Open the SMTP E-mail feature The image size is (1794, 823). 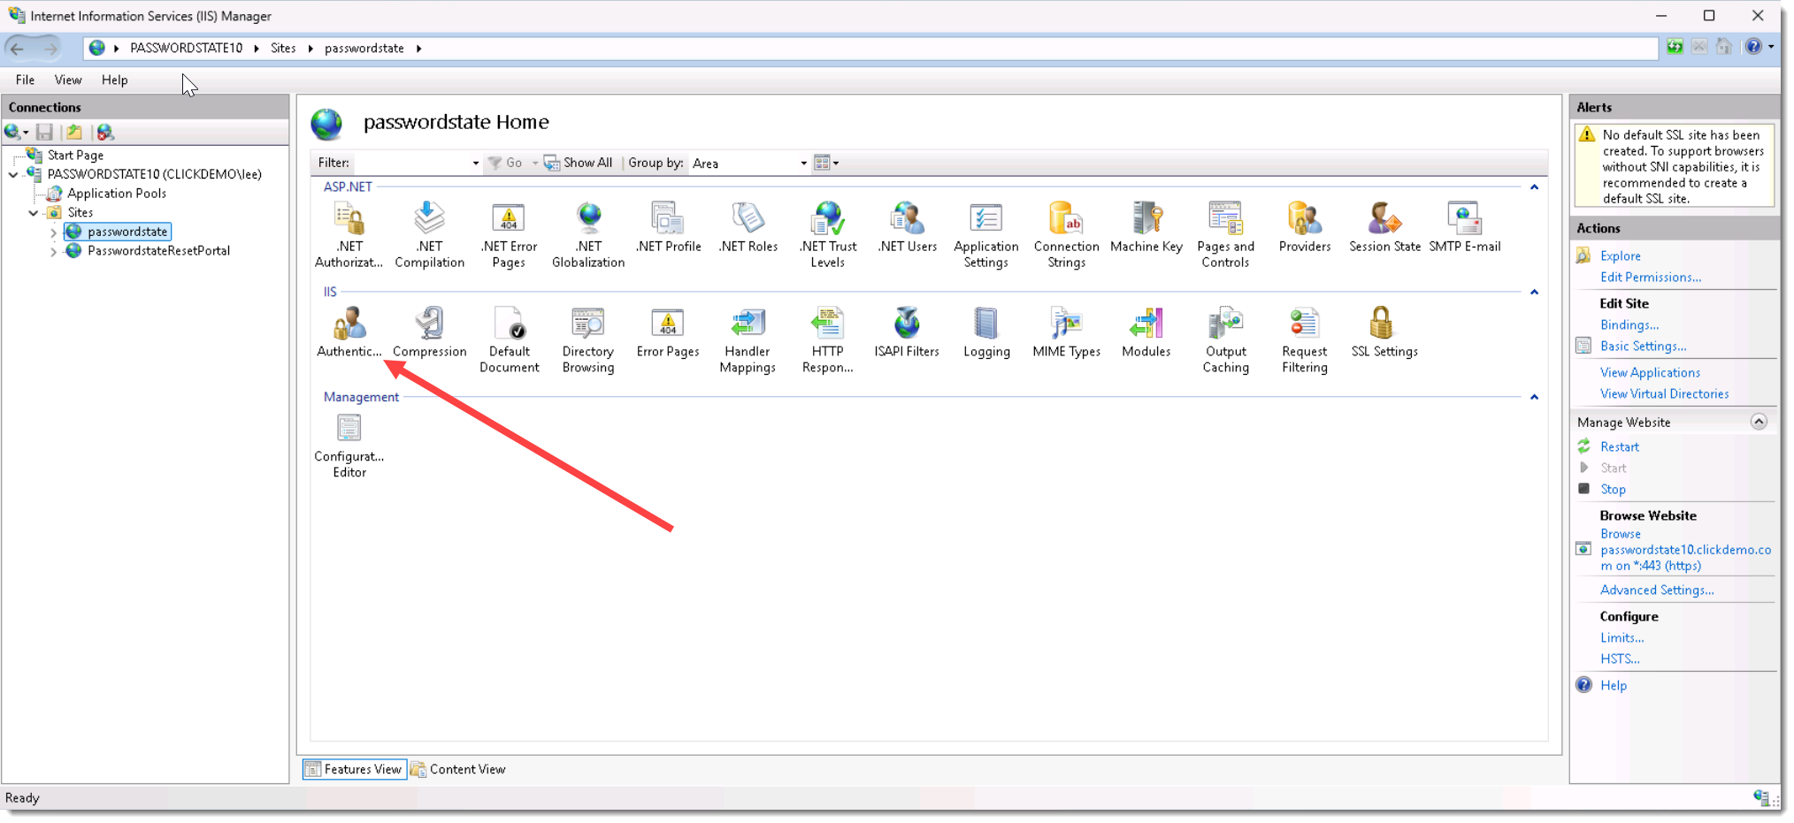1465,227
